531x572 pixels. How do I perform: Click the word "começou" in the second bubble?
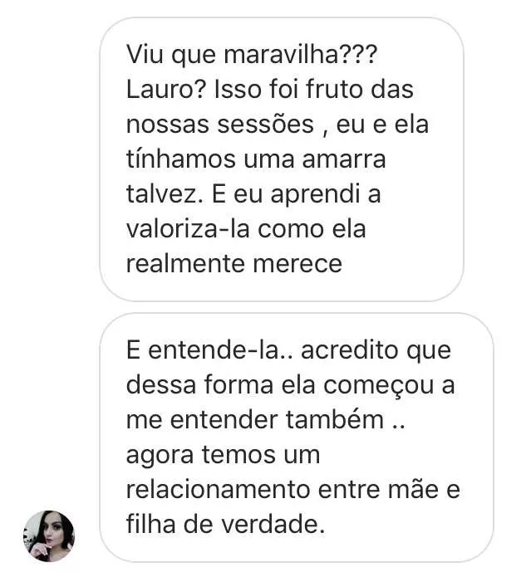tap(378, 385)
